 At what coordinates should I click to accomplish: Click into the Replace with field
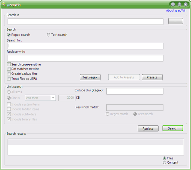tap(85, 58)
